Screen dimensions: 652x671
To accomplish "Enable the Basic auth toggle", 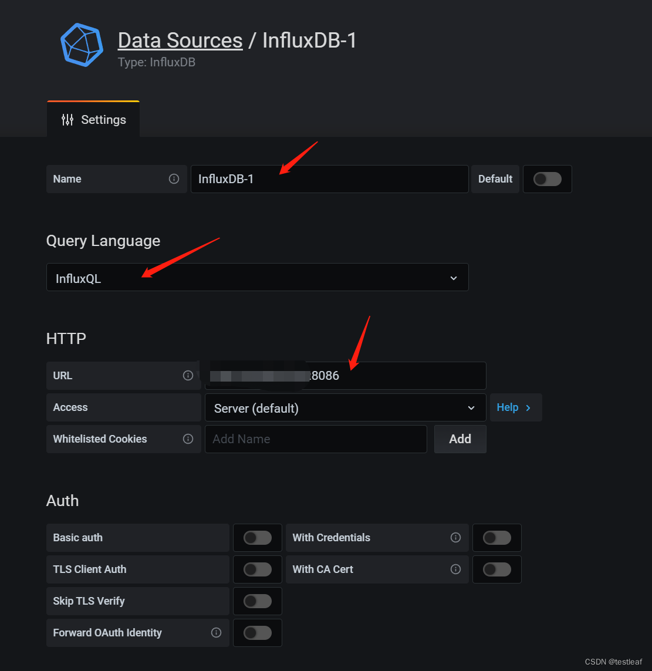I will click(x=257, y=538).
